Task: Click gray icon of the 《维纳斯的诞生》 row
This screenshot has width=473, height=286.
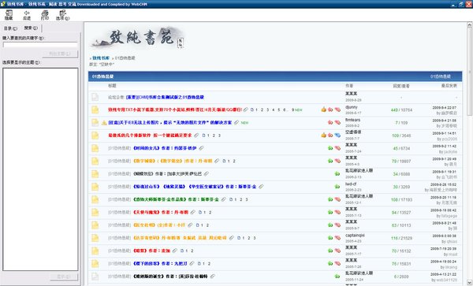Action: click(x=95, y=277)
